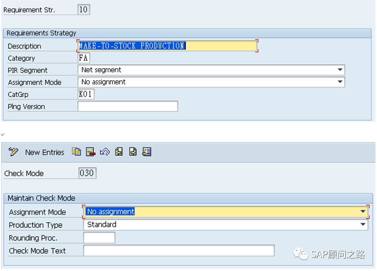Click the Plng Version label
The height and width of the screenshot is (271, 377).
click(x=26, y=107)
